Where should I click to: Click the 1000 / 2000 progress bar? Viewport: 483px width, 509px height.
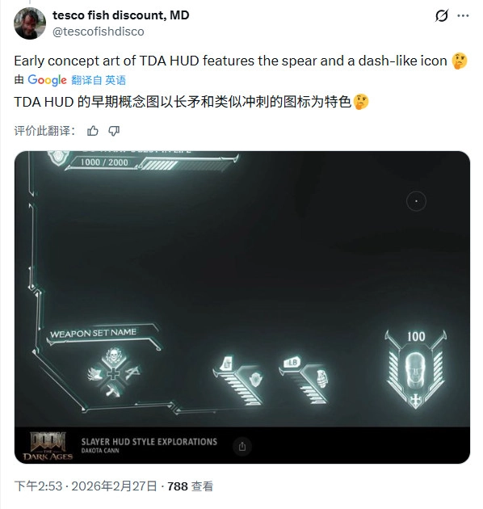click(x=153, y=162)
